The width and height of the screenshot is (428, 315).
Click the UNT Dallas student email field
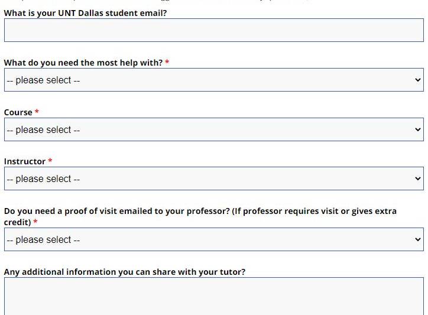point(213,30)
